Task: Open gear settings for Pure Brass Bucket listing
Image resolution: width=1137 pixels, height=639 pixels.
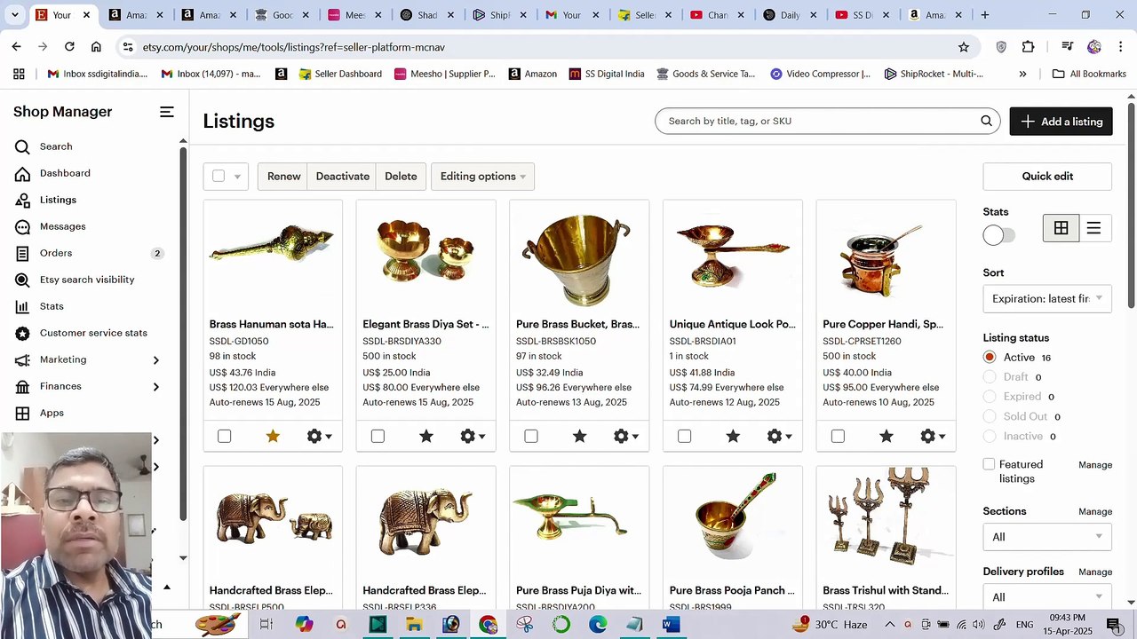Action: coord(625,437)
